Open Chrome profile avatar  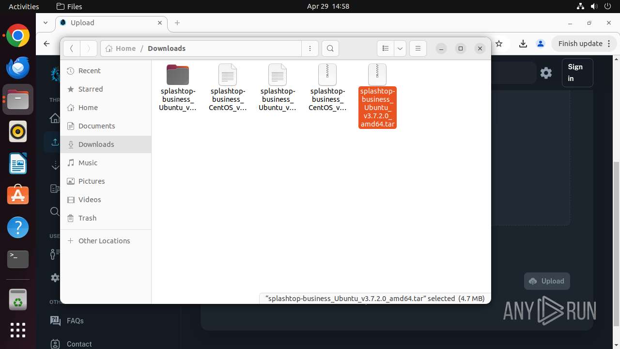[x=541, y=44]
